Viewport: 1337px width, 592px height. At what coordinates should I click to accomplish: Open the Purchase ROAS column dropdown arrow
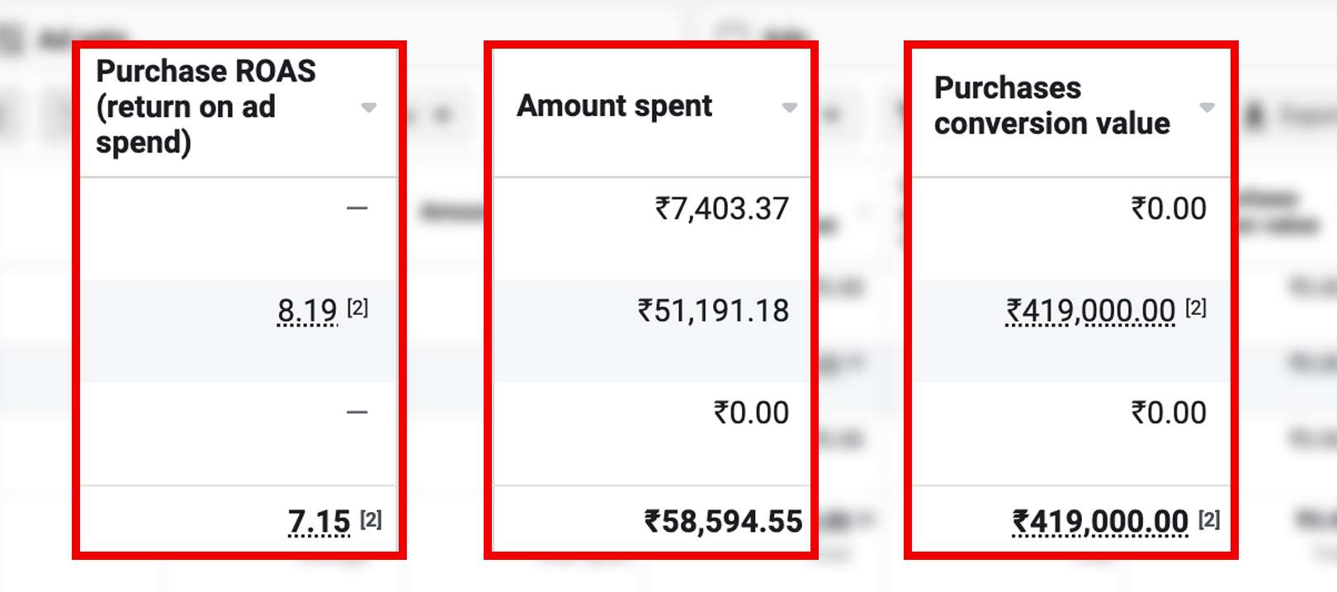point(369,107)
